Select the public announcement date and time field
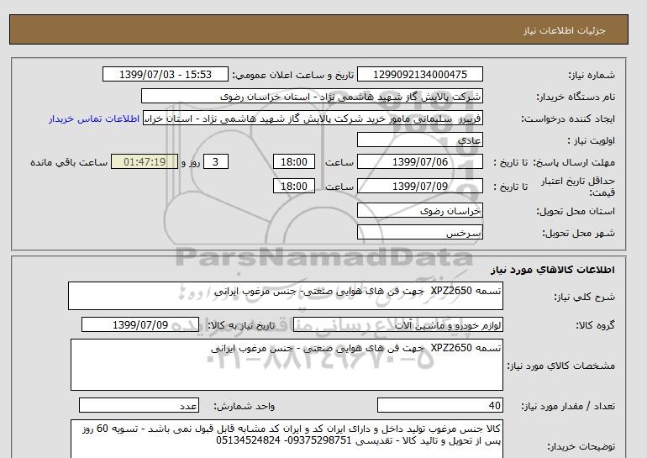 coord(165,75)
